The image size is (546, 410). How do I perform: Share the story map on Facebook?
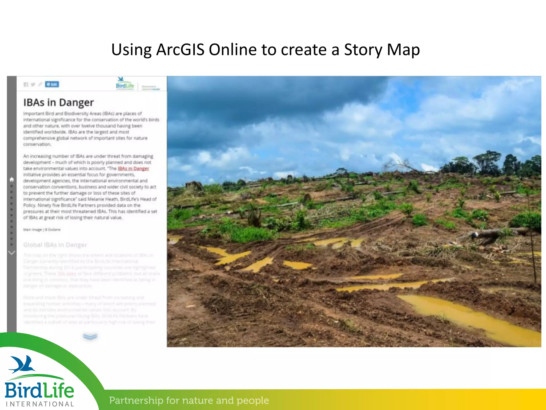click(26, 84)
